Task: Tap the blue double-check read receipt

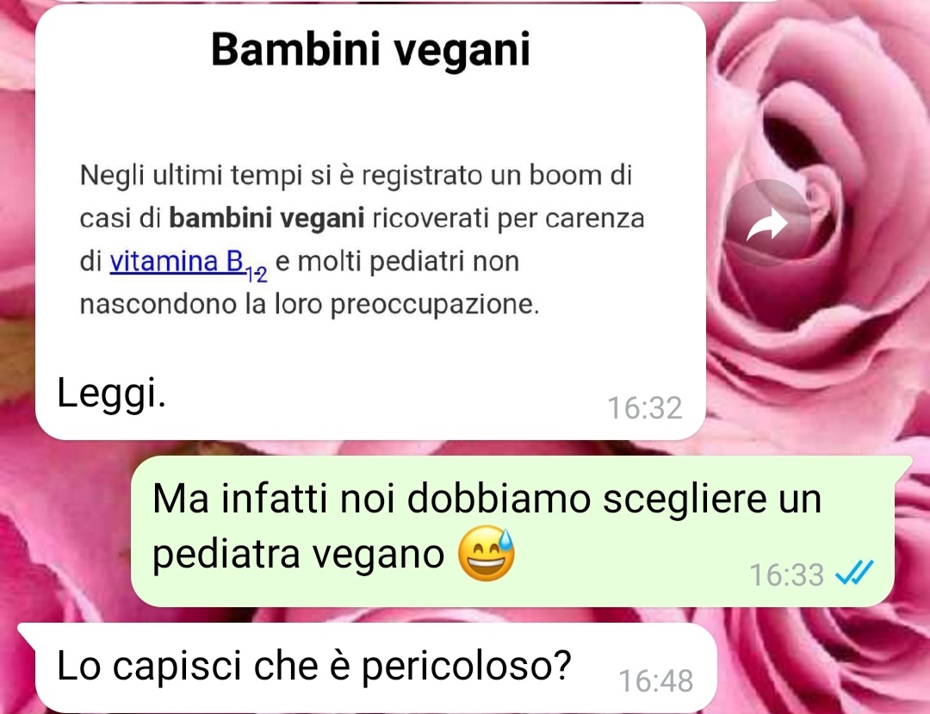Action: (854, 573)
